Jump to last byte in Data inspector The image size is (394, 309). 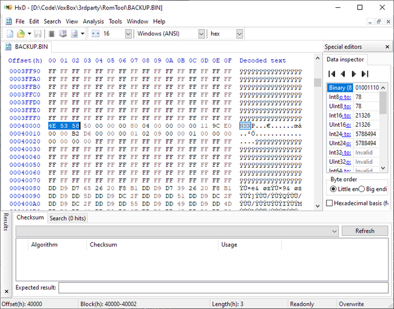[x=365, y=74]
